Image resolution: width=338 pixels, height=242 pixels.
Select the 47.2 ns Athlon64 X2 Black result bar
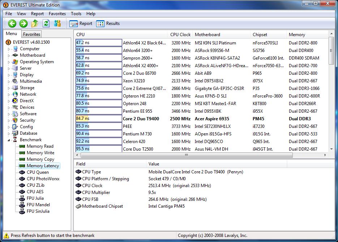99,43
